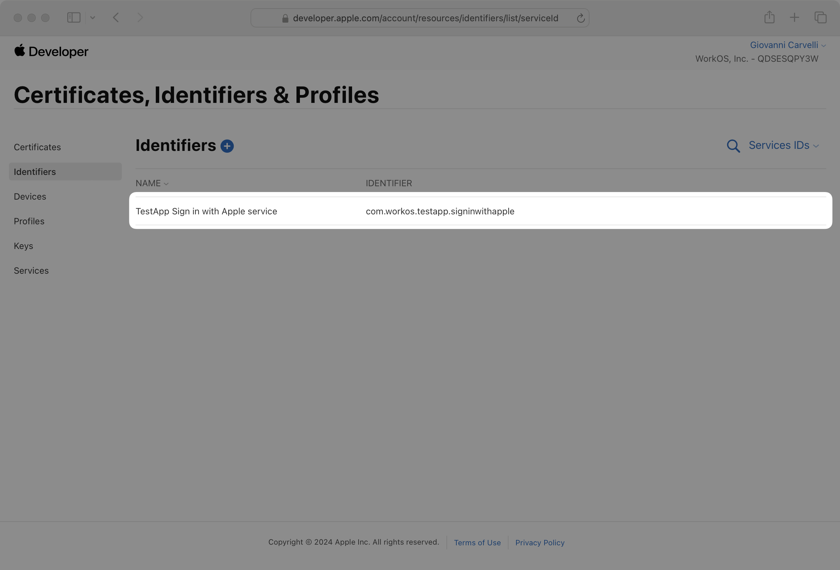Click the Back navigation arrow icon

115,17
